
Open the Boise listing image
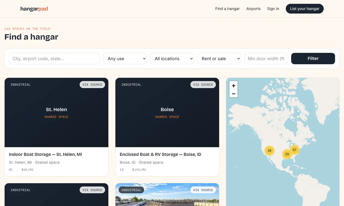(167, 112)
